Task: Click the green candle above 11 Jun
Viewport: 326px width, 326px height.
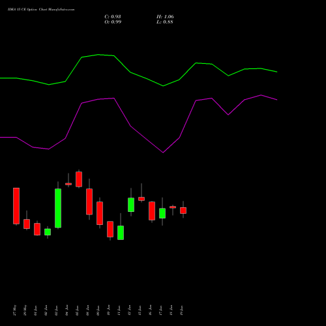Action: pyautogui.click(x=121, y=233)
